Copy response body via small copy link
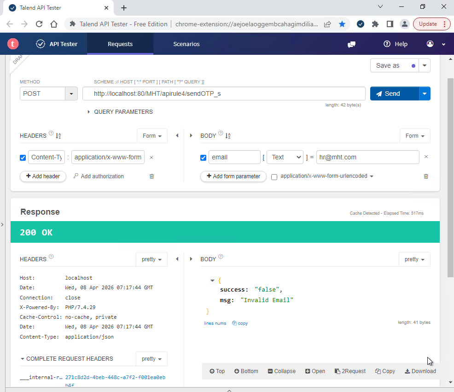 coord(240,323)
